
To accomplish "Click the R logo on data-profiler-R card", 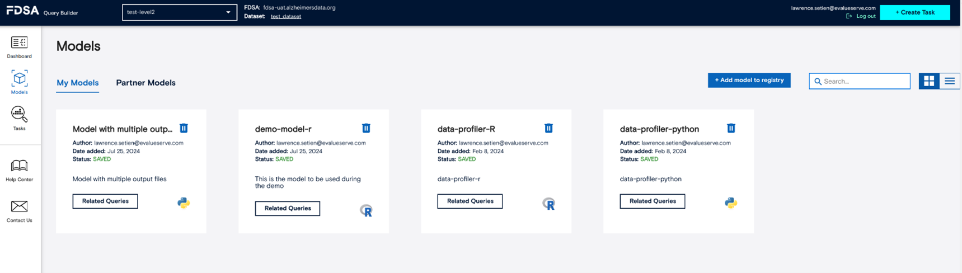I will pyautogui.click(x=548, y=204).
